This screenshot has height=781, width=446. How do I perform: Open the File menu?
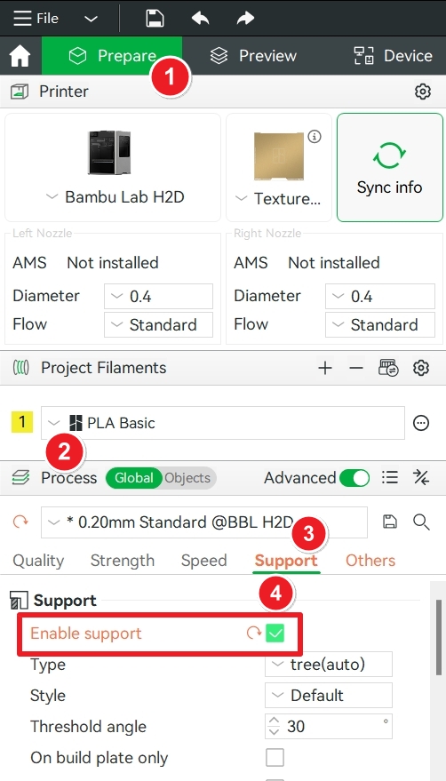(x=36, y=19)
